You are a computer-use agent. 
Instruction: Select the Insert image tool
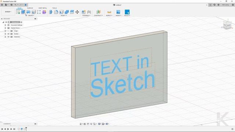click(x=118, y=12)
